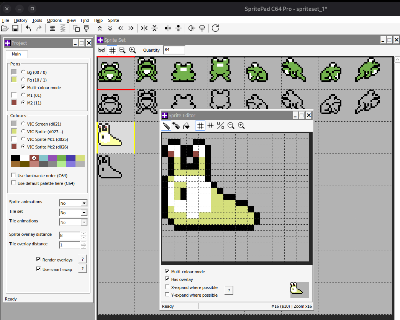Click help button beside X-expand option
Viewport: 400px width, 320px height.
tap(229, 291)
